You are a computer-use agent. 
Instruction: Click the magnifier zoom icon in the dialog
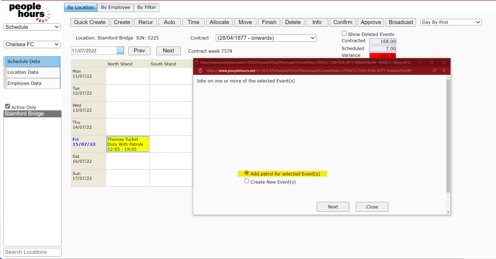(444, 71)
